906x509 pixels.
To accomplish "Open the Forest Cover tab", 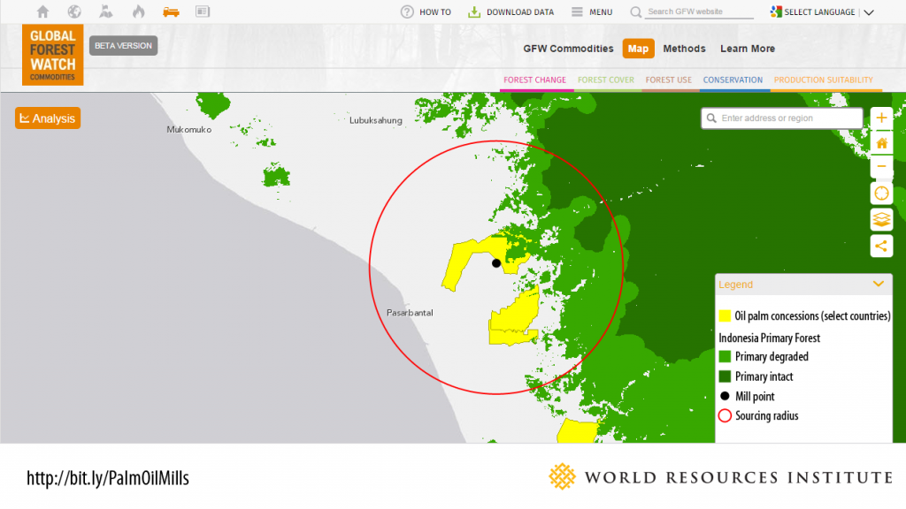I will pos(605,80).
